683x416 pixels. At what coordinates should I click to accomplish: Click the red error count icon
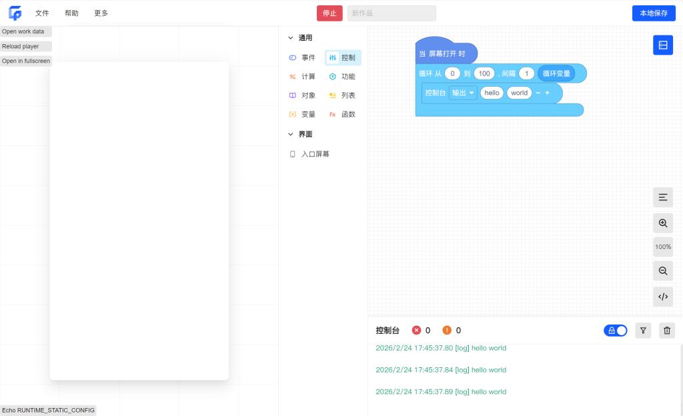(x=417, y=331)
